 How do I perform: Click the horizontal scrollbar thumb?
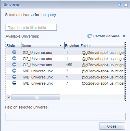point(36,97)
